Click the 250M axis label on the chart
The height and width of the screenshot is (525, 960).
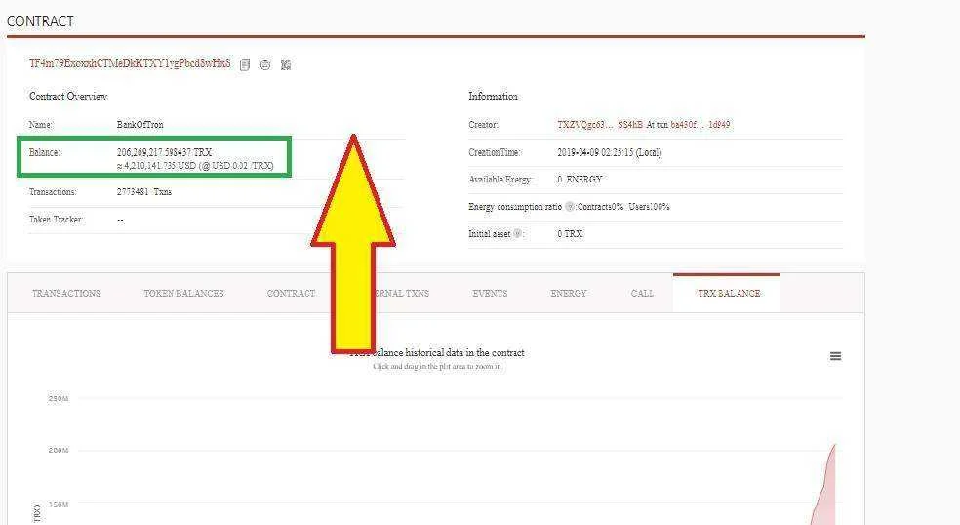[x=59, y=399]
